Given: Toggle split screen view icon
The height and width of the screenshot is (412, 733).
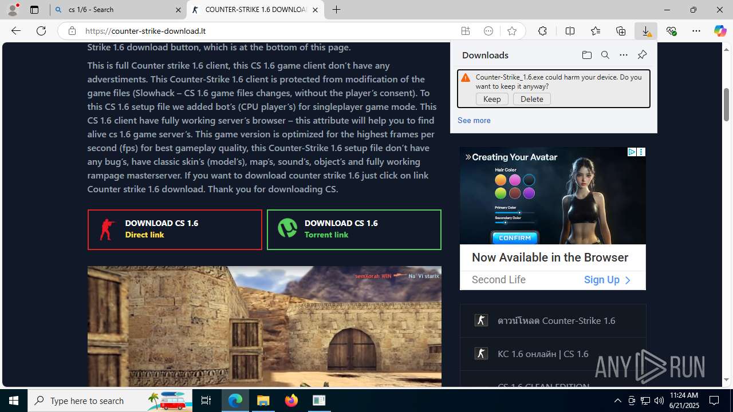Looking at the screenshot, I should click(x=570, y=31).
